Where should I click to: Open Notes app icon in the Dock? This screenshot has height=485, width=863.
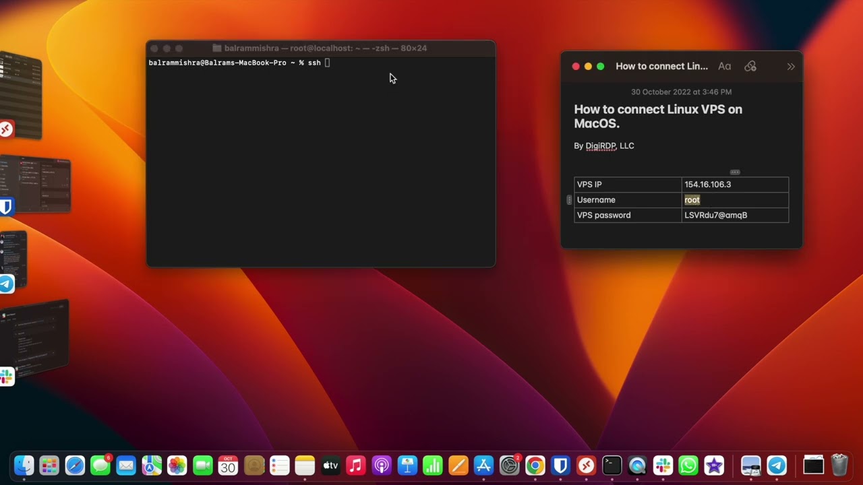tap(305, 465)
